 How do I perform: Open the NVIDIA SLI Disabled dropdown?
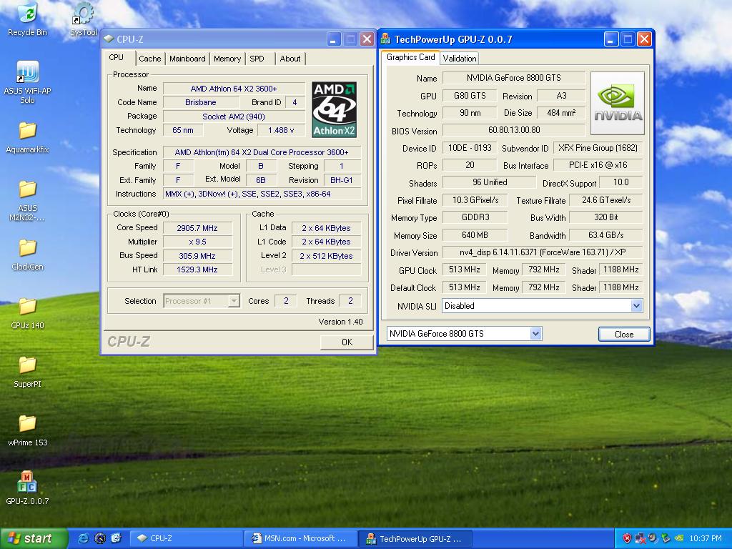[x=635, y=306]
